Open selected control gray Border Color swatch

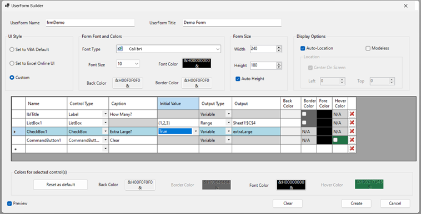pyautogui.click(x=217, y=185)
